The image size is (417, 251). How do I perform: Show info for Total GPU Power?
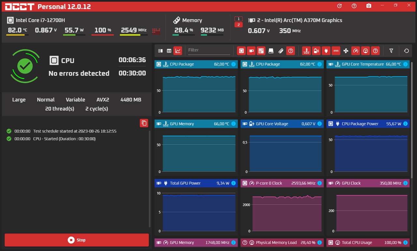click(233, 183)
